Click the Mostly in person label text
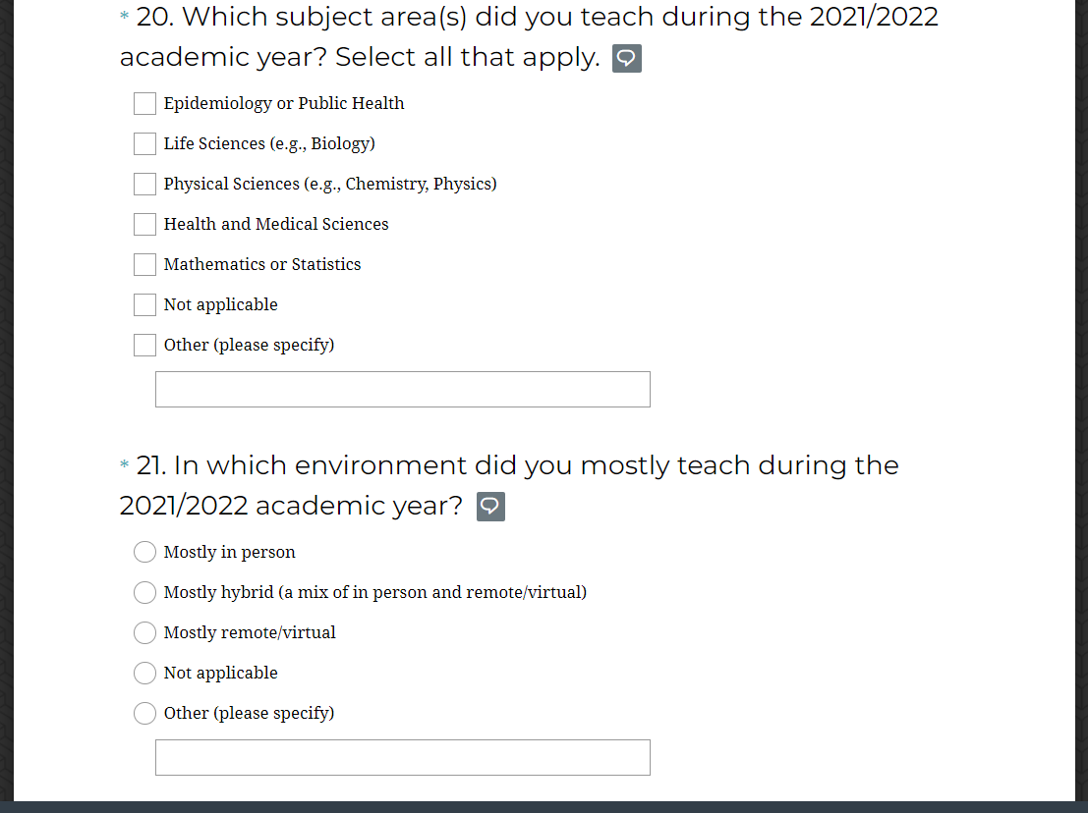1088x813 pixels. [229, 552]
